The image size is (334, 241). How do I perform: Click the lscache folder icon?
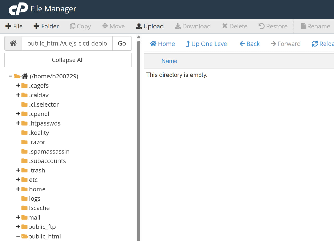point(25,208)
